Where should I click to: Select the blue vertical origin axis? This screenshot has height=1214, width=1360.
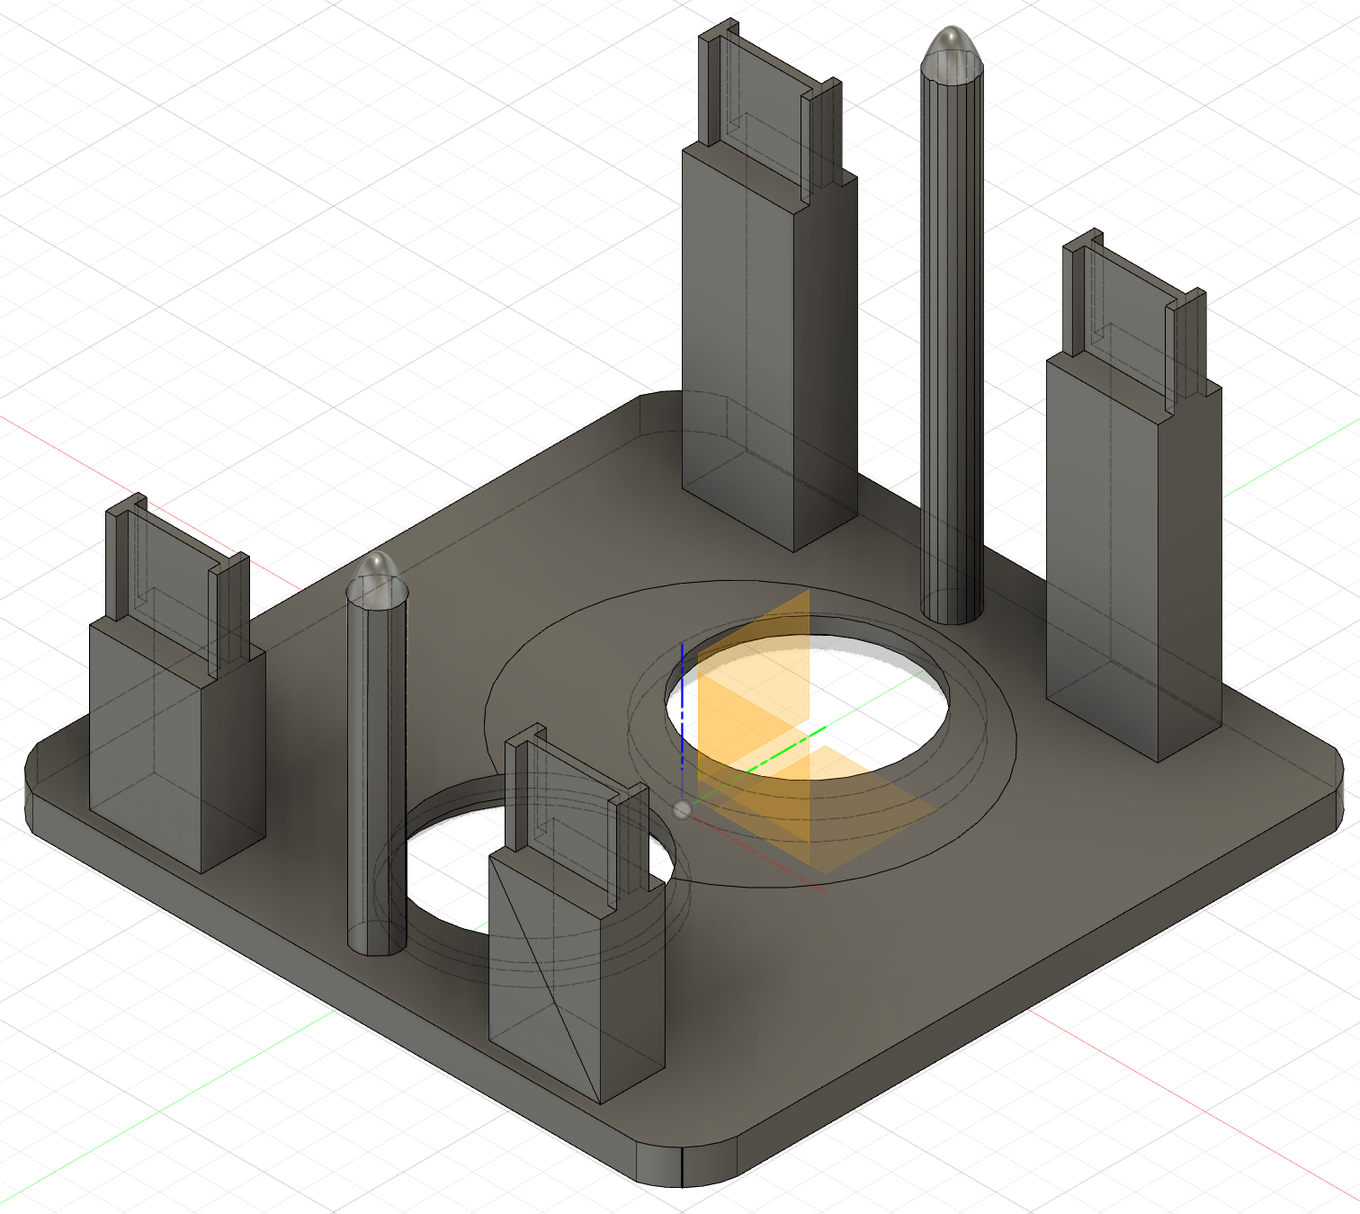click(683, 719)
